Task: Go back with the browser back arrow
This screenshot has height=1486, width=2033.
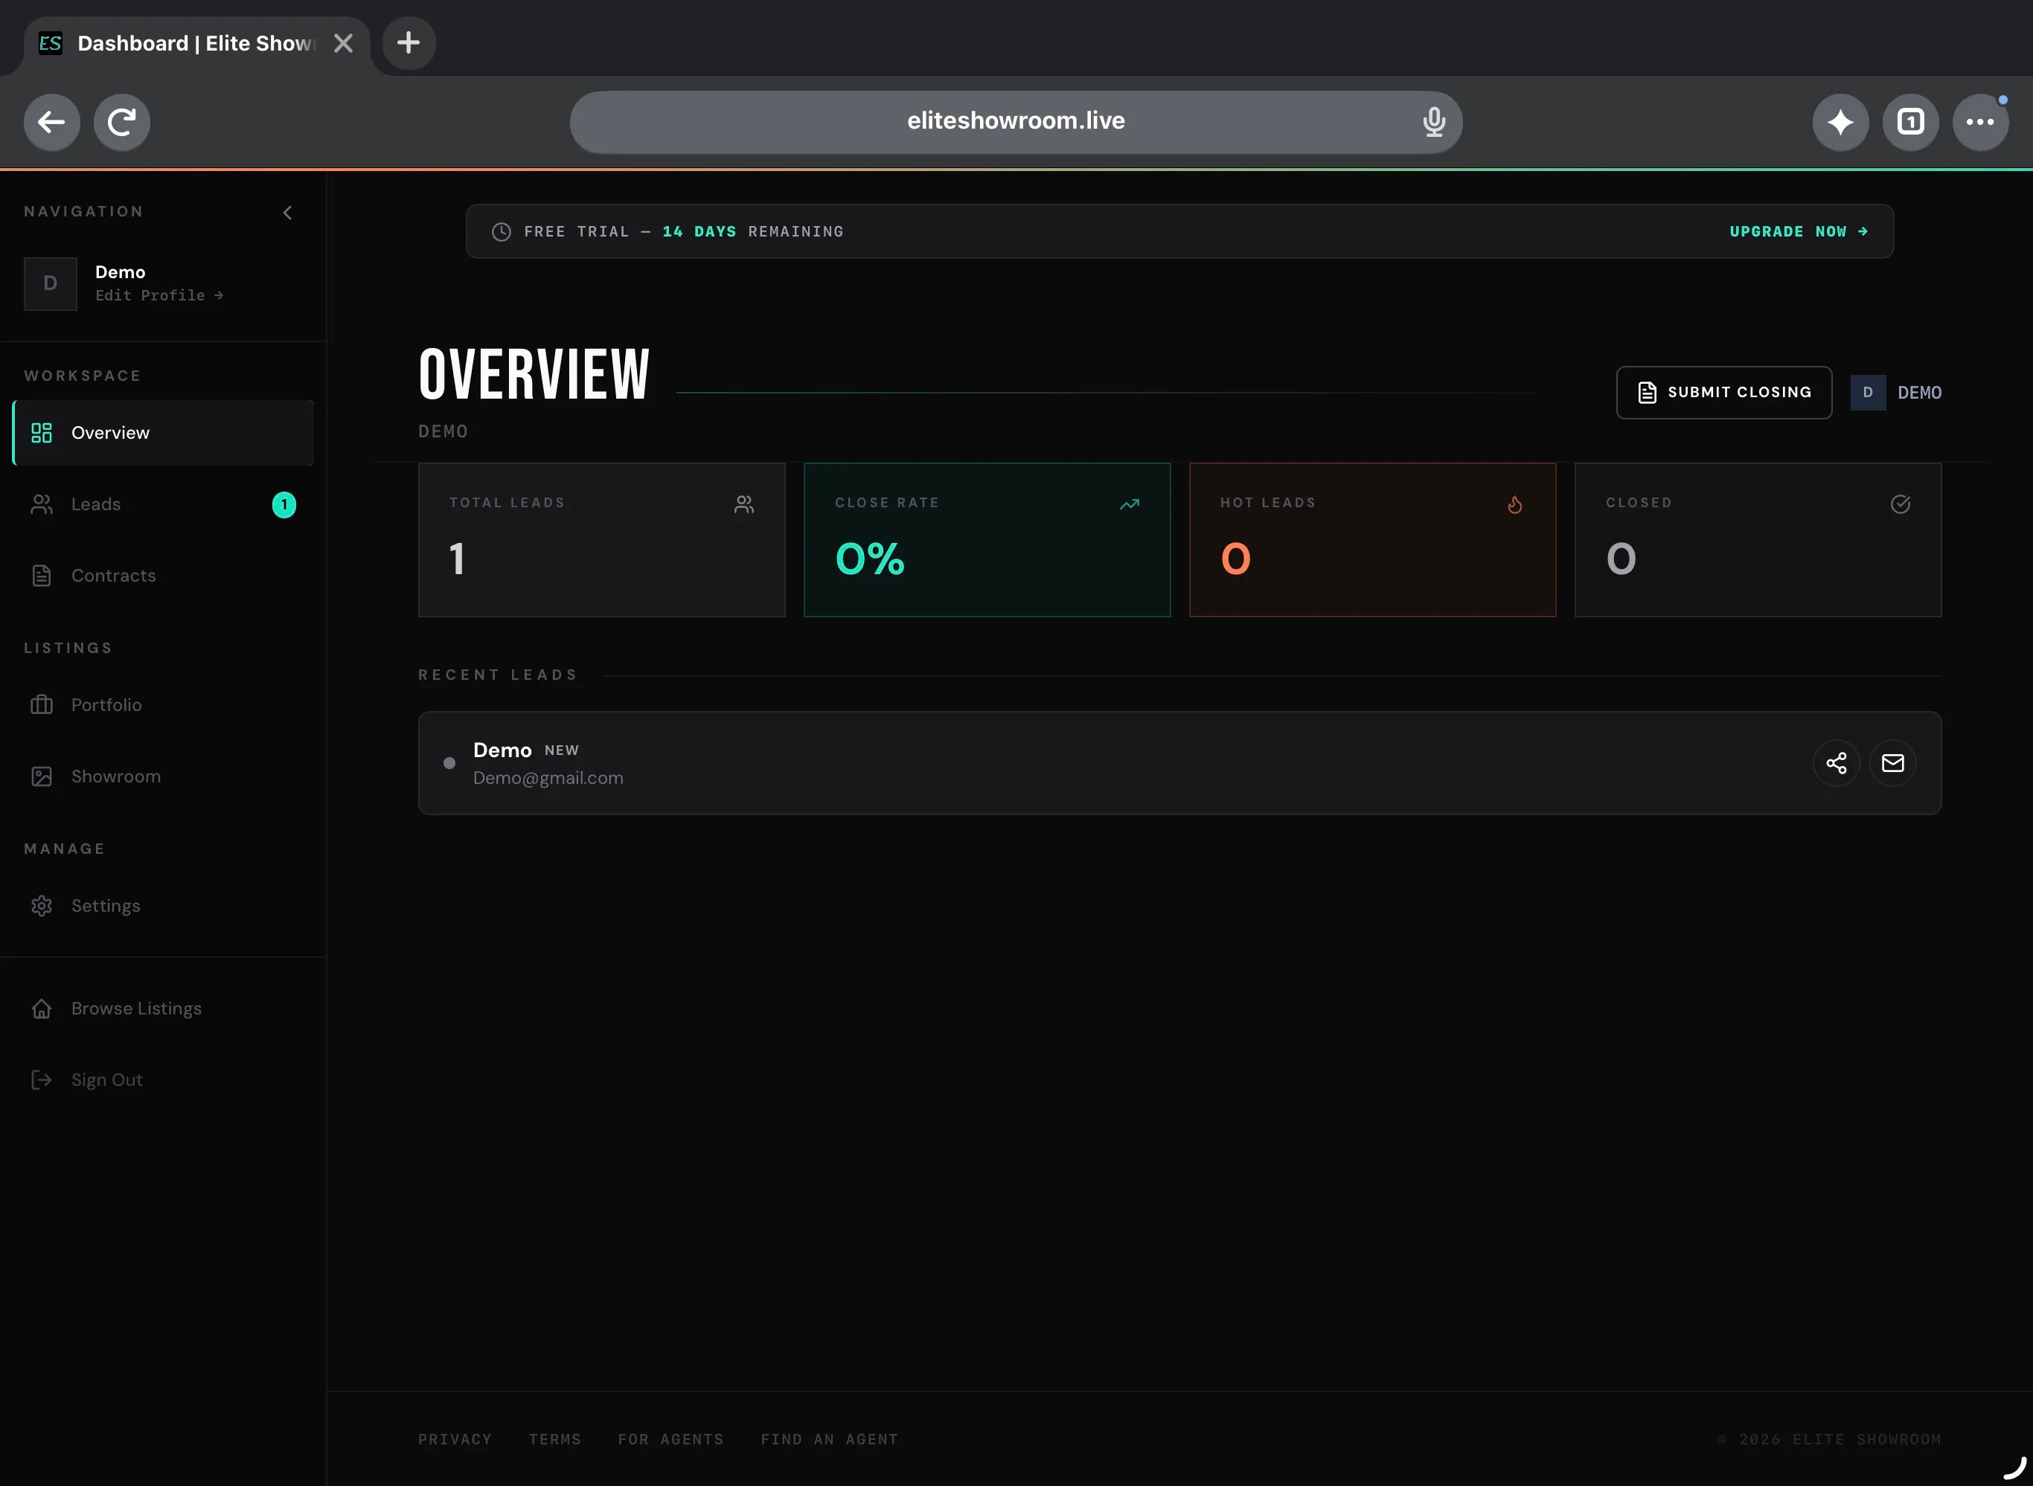Action: click(x=51, y=121)
